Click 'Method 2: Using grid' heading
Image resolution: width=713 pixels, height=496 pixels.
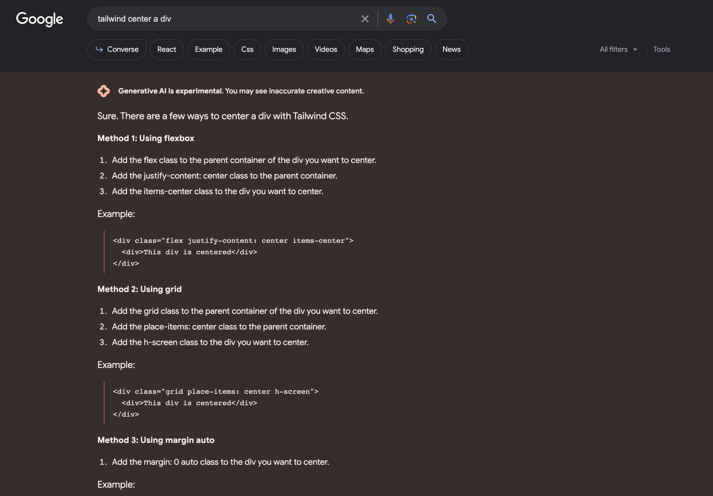(x=139, y=289)
